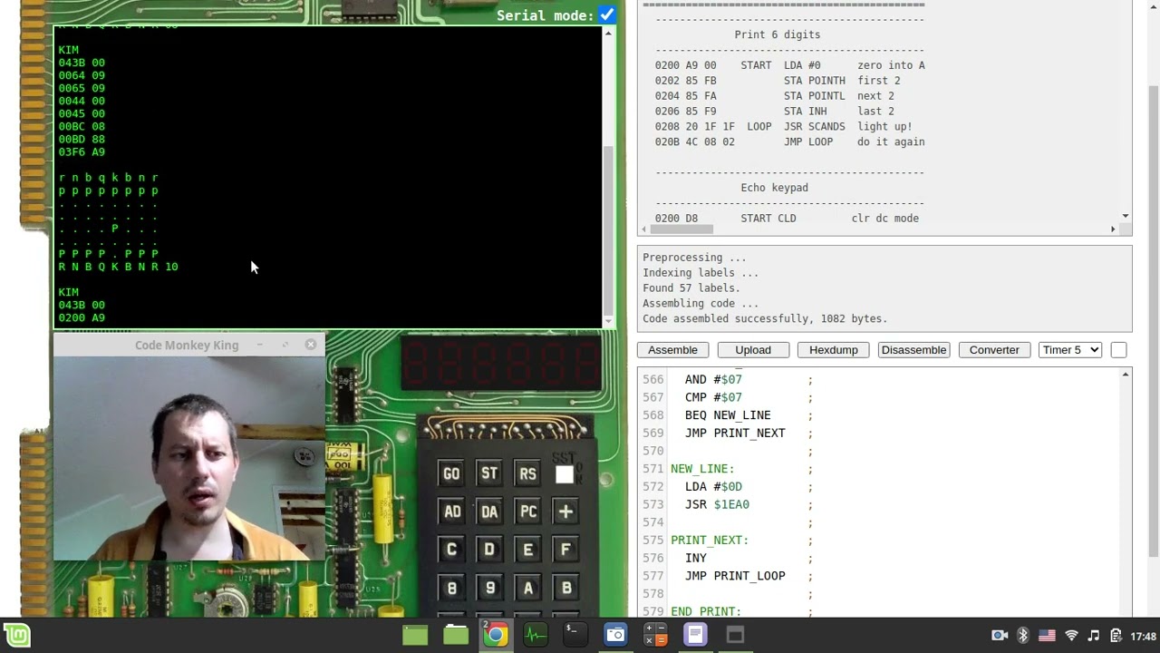Click the E hex key on keypad
This screenshot has height=653, width=1160.
(x=527, y=550)
